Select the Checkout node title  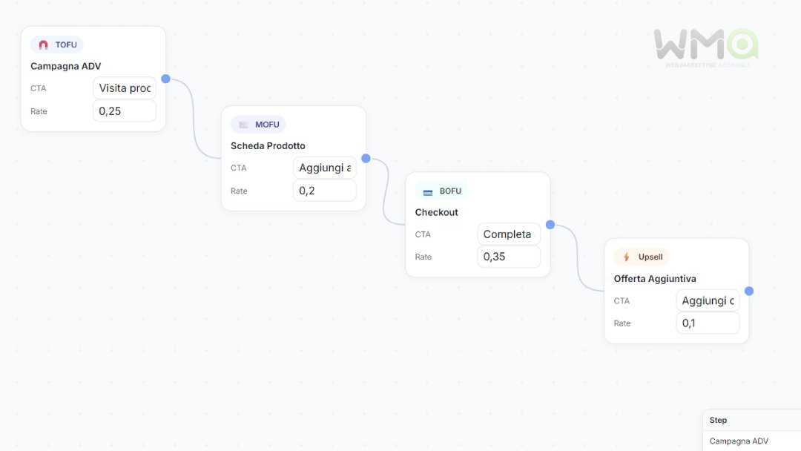[x=437, y=212]
